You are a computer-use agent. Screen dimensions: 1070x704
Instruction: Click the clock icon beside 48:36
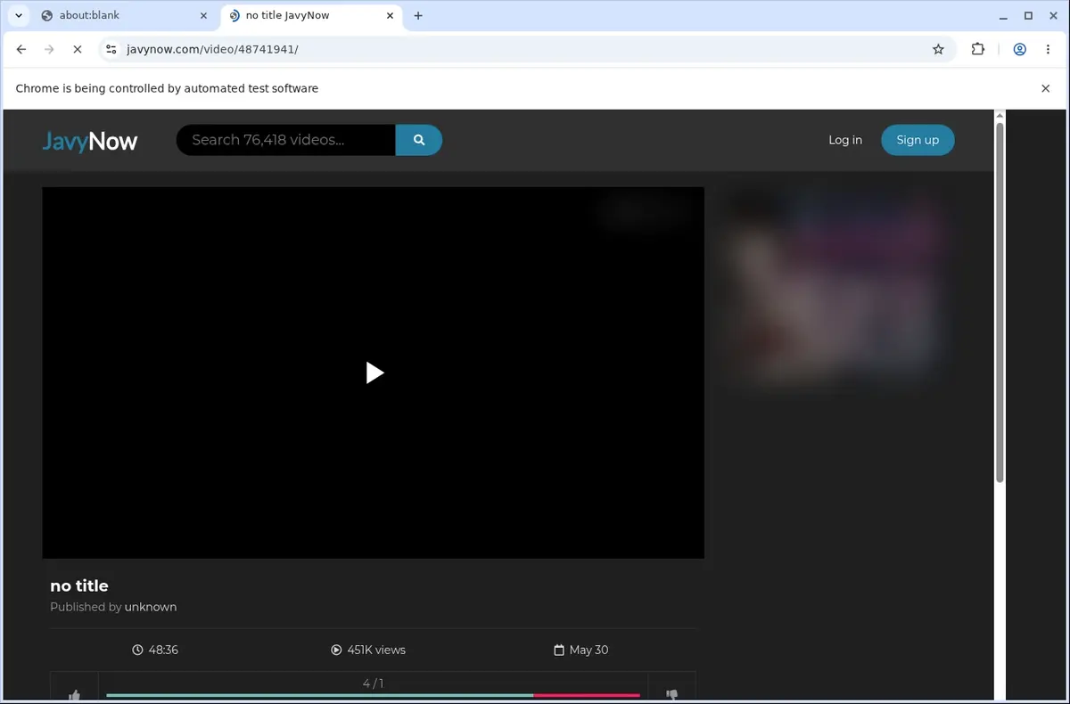click(137, 650)
